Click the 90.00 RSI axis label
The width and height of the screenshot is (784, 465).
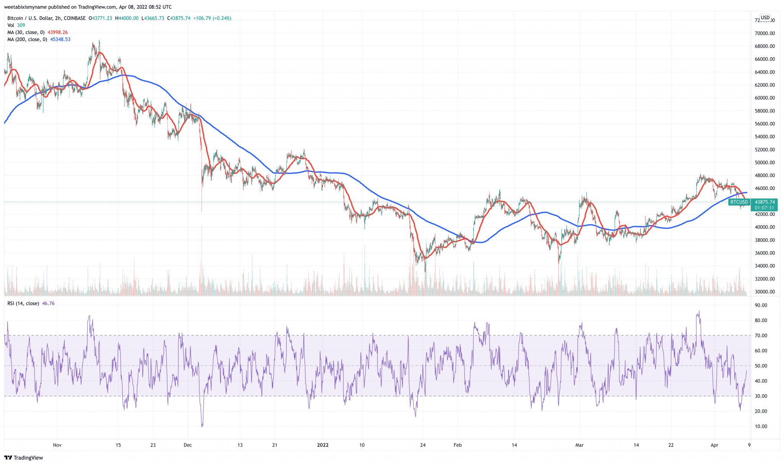click(x=761, y=305)
